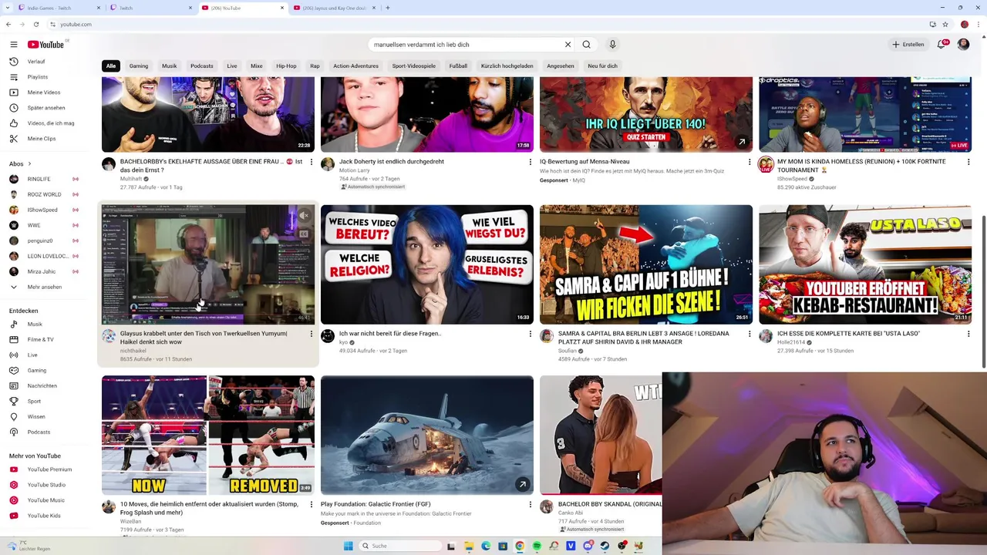Select the Kürzlich hochgeladen filter chip

click(507, 66)
